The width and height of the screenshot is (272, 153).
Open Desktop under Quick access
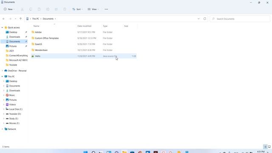[13, 32]
